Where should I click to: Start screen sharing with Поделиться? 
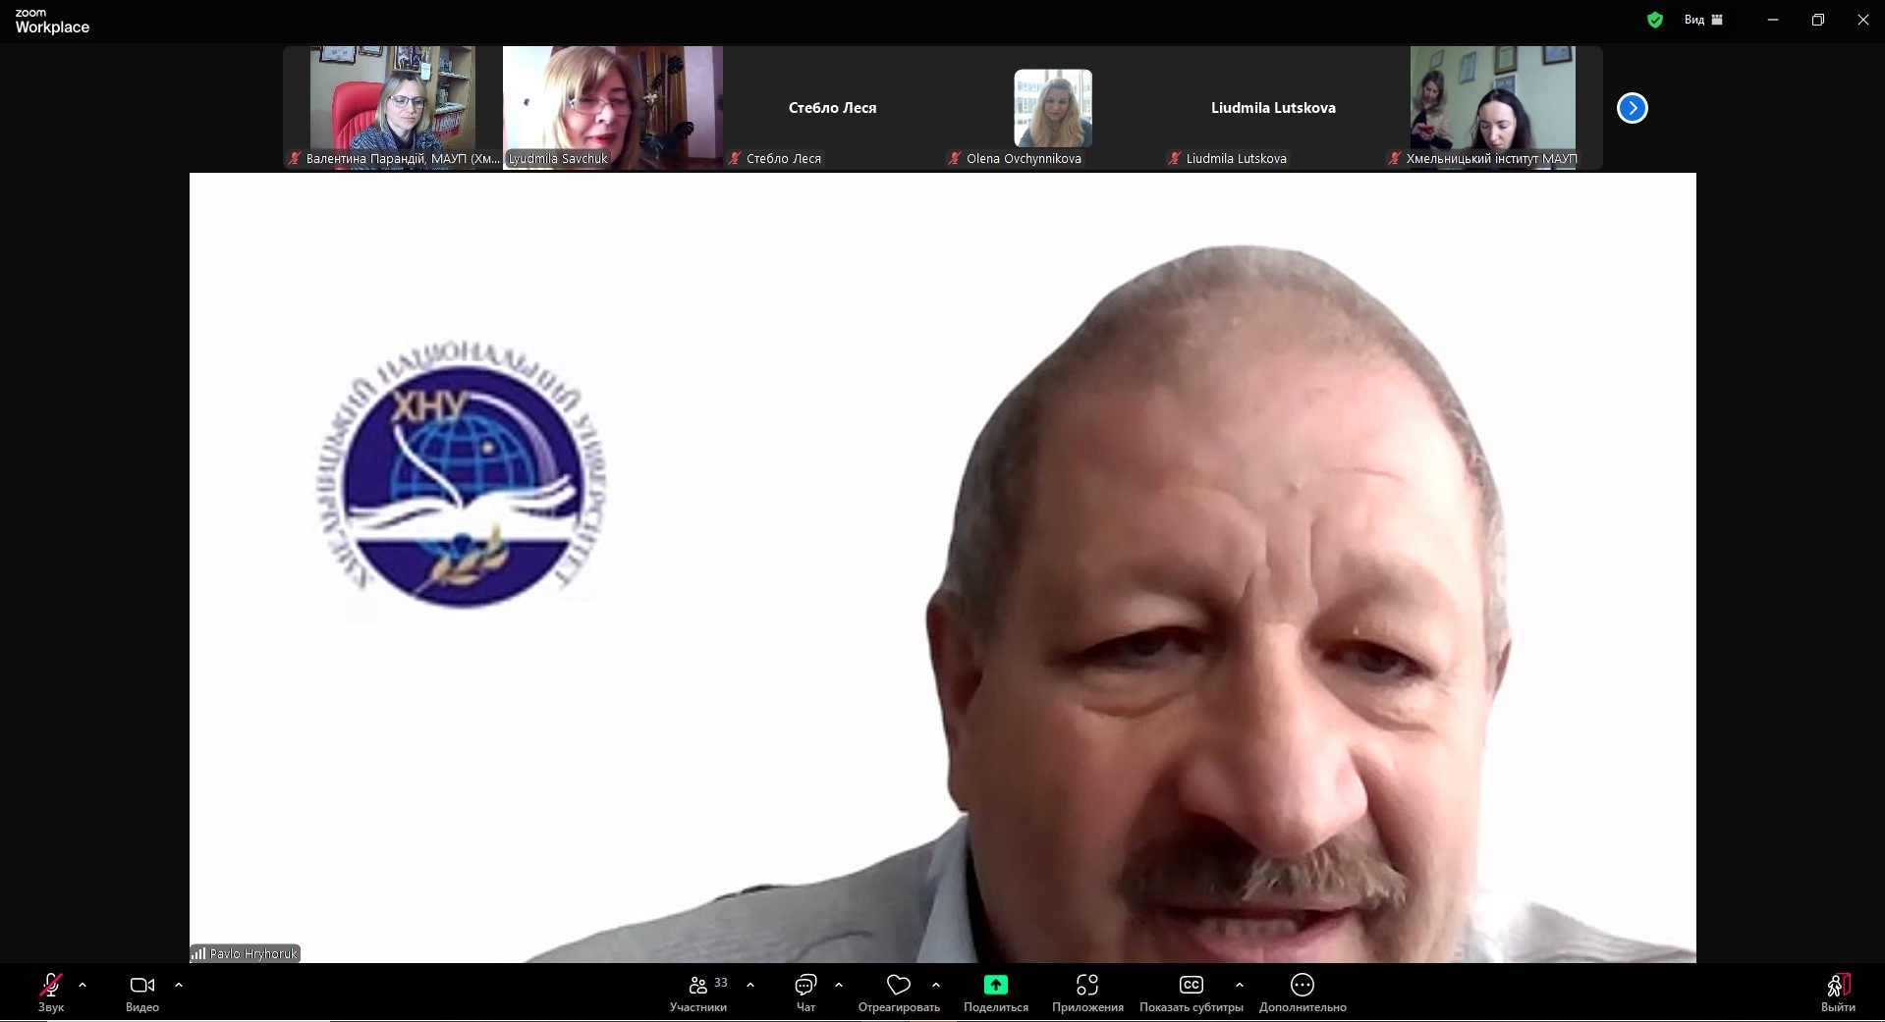[996, 992]
